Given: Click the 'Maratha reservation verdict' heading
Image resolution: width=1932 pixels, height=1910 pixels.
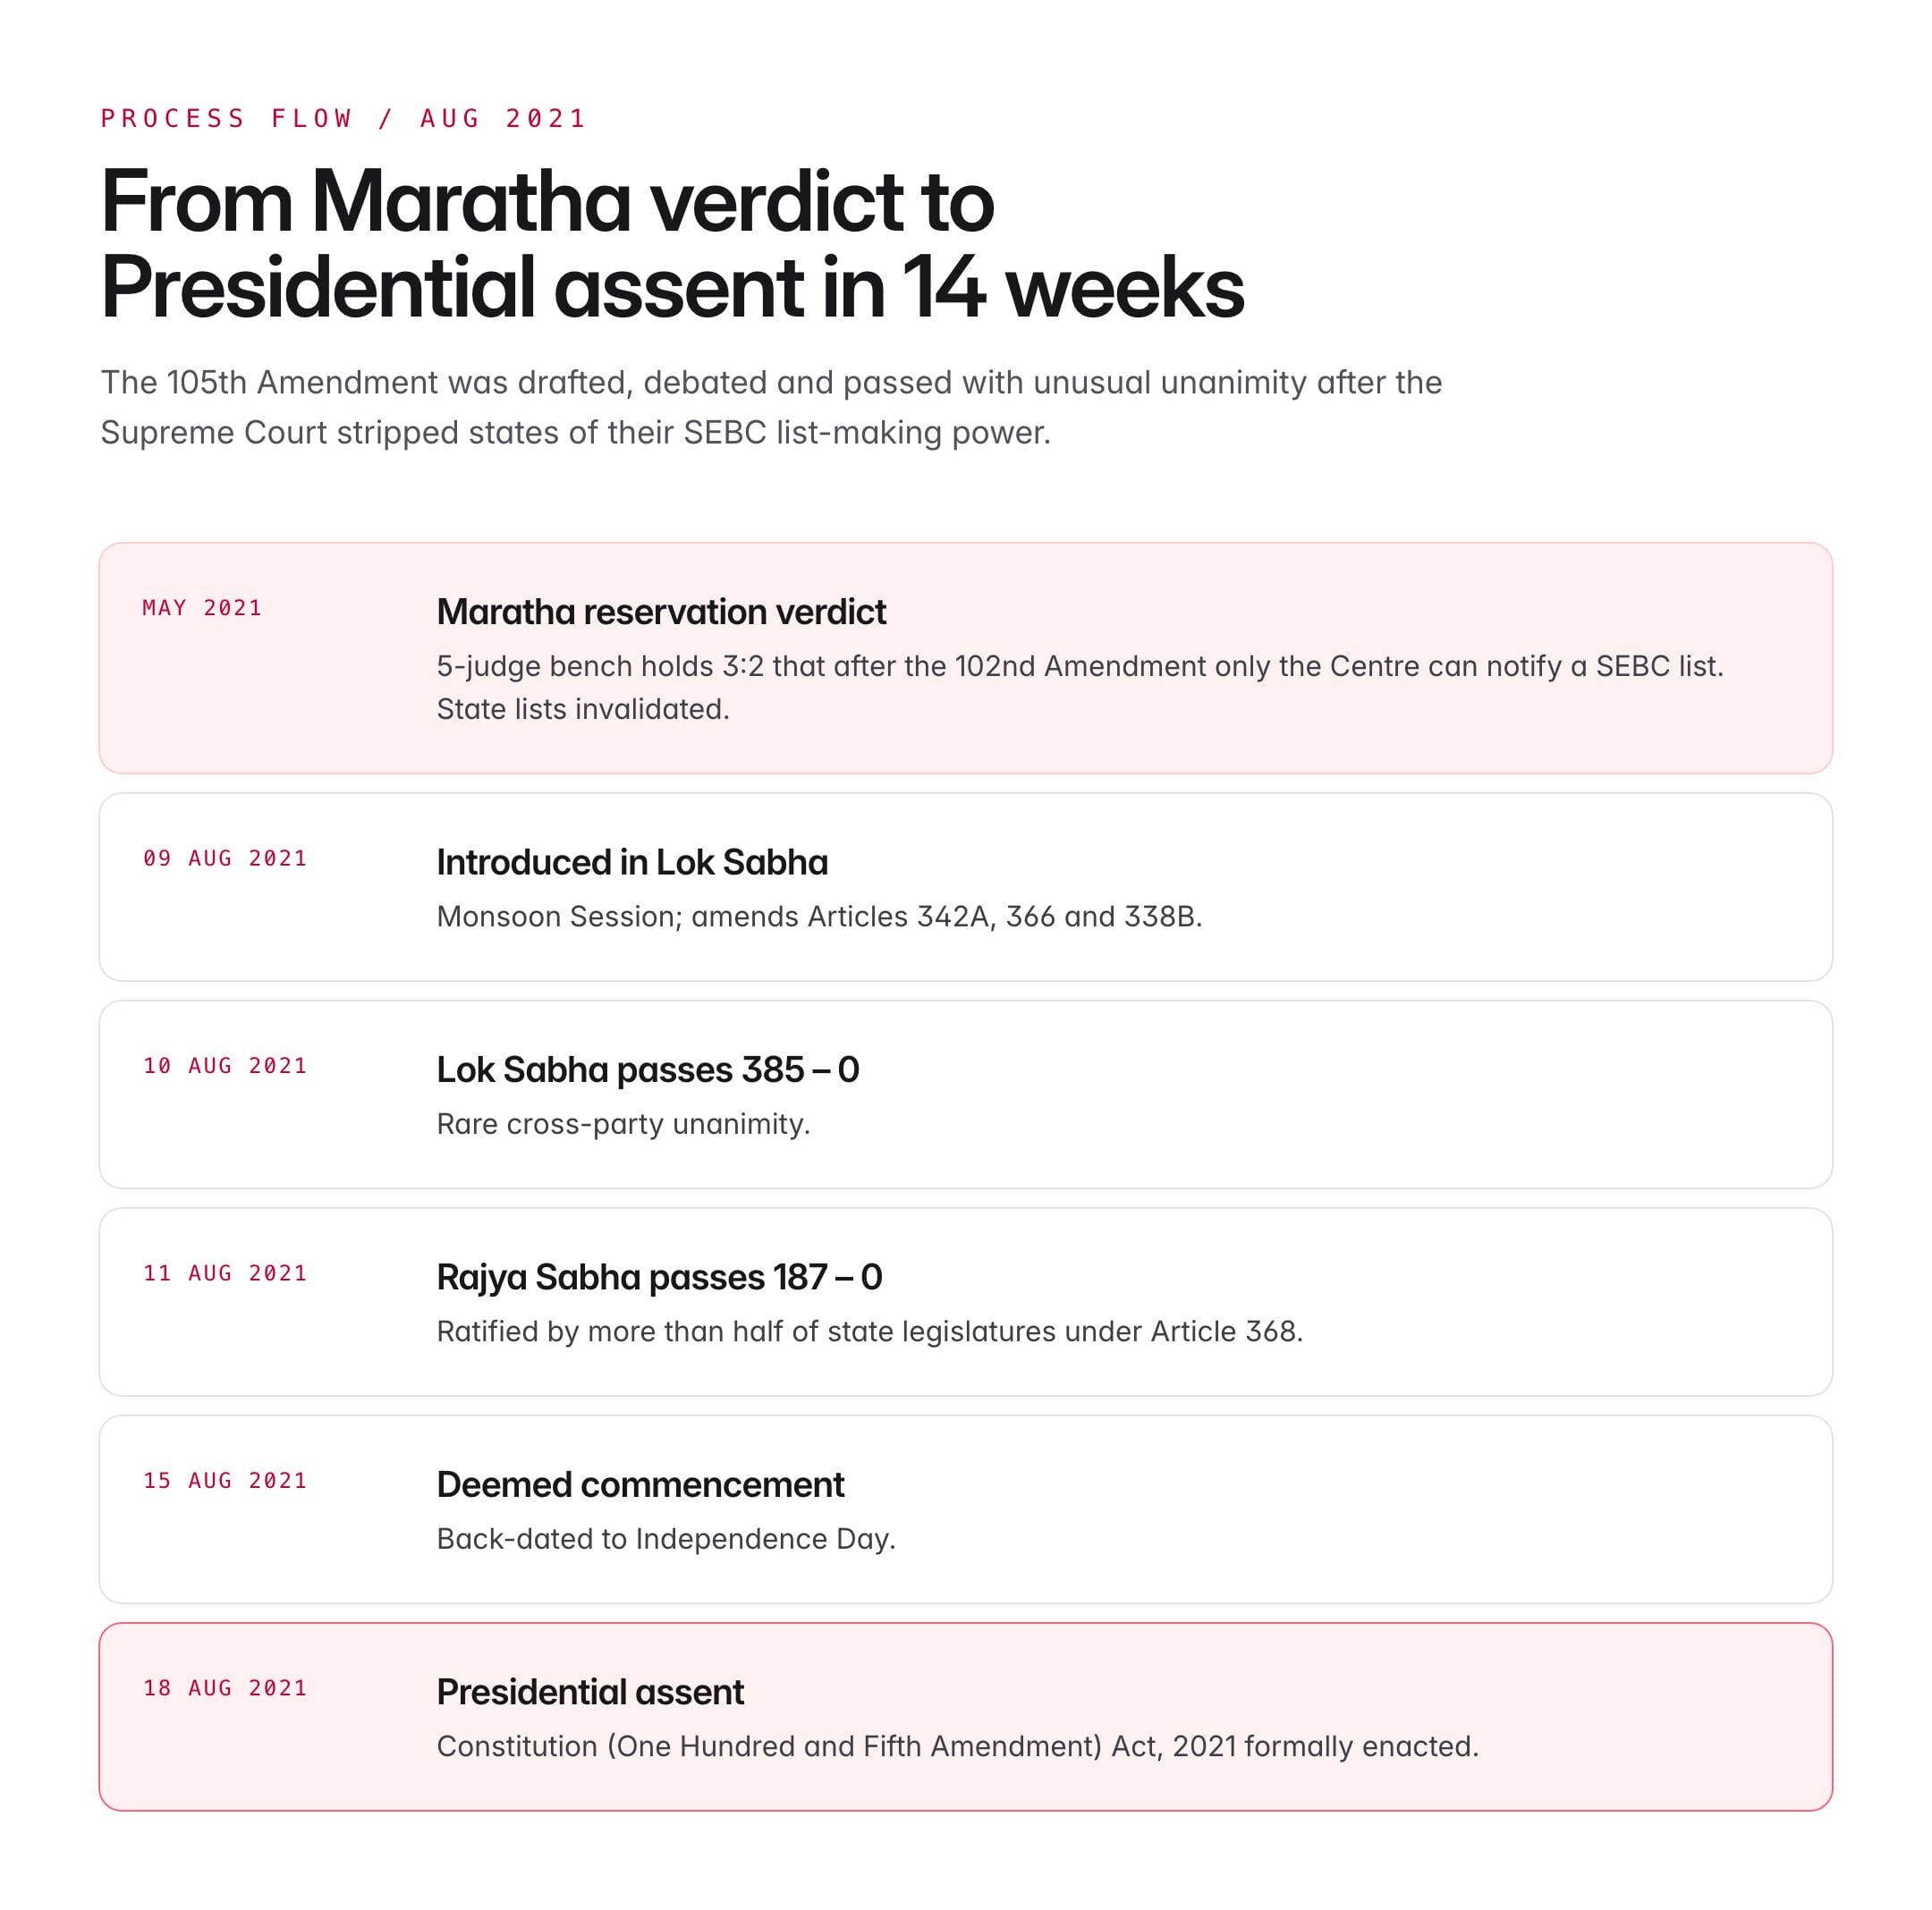Looking at the screenshot, I should pyautogui.click(x=661, y=612).
